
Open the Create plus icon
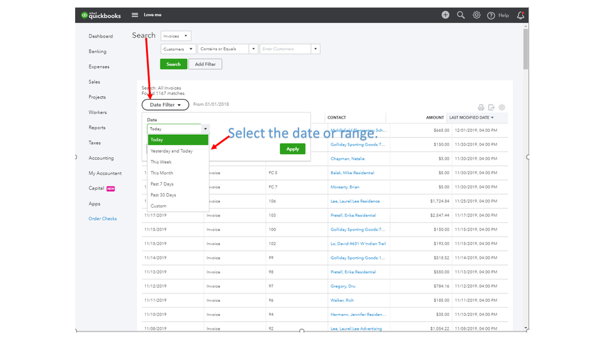tap(445, 15)
